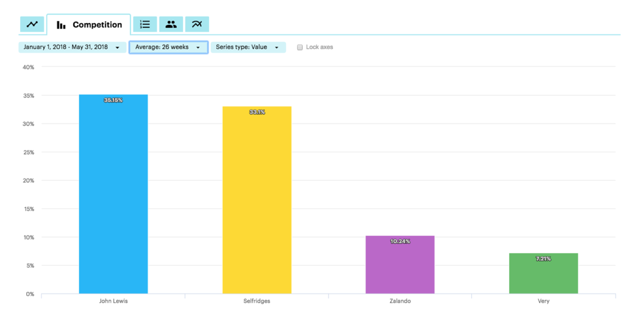Click the 40% y-axis label
The height and width of the screenshot is (322, 621).
[28, 67]
